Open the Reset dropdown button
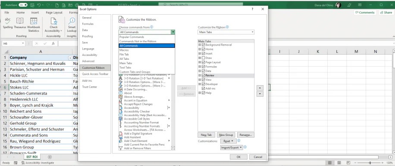 (228, 141)
